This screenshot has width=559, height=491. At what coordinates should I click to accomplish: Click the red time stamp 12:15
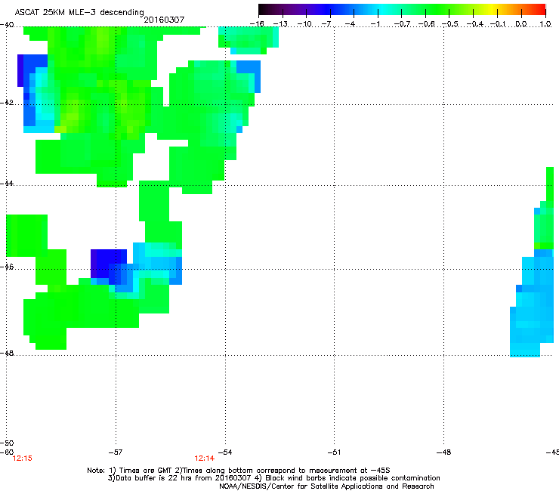pyautogui.click(x=22, y=459)
